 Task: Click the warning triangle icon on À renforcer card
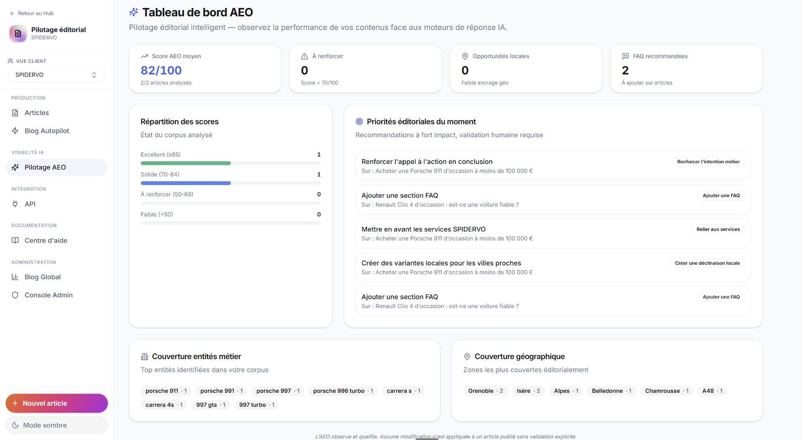pos(305,56)
